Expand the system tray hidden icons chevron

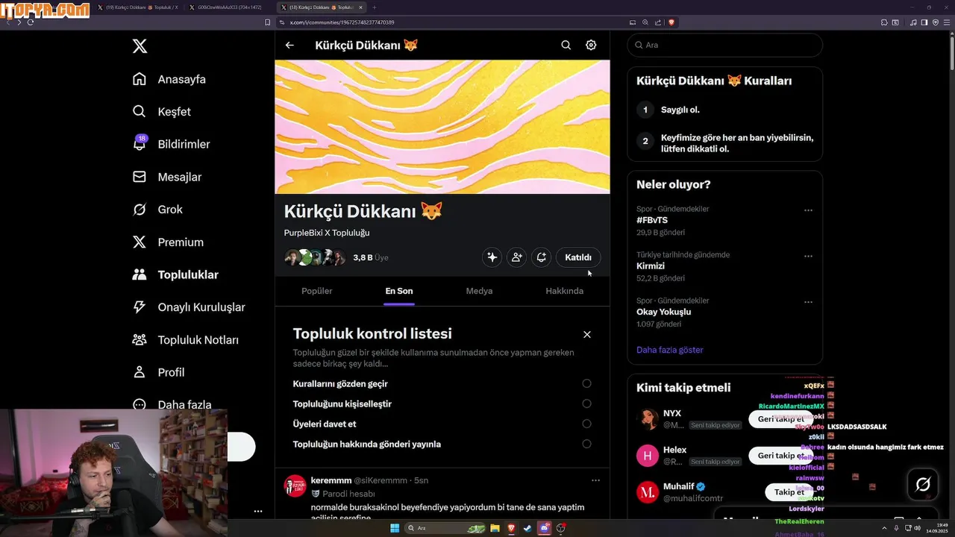pyautogui.click(x=885, y=528)
